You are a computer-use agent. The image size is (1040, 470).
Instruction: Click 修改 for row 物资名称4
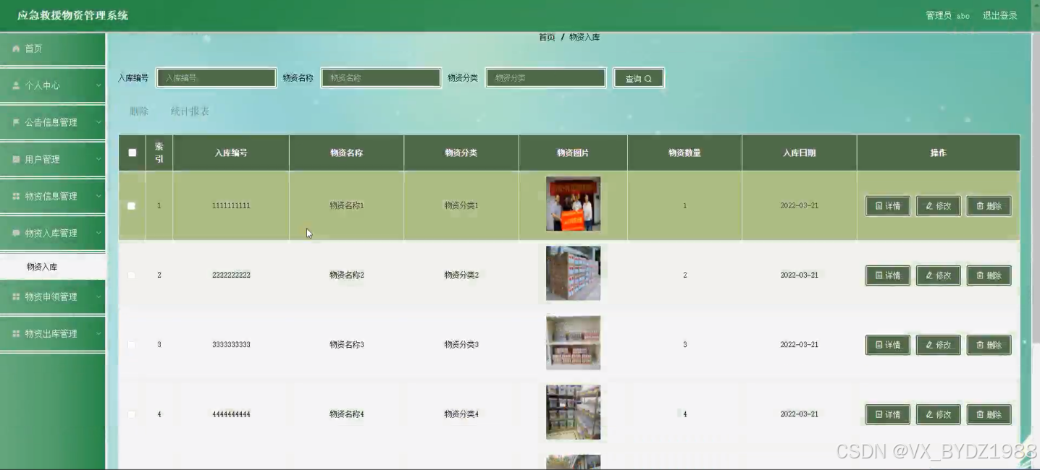(x=939, y=414)
